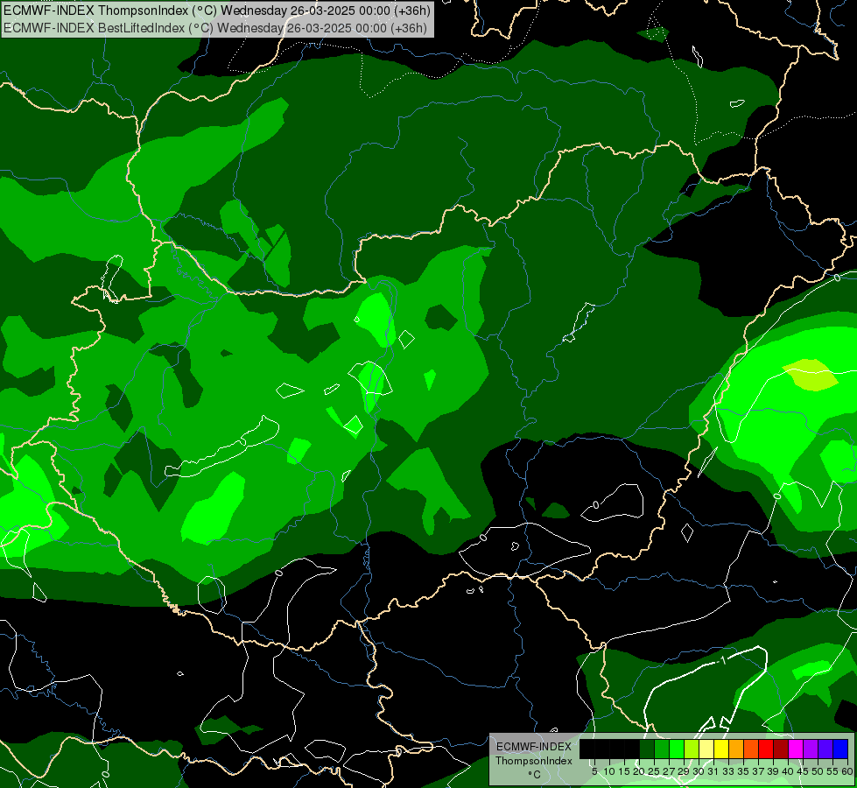This screenshot has width=857, height=788.
Task: Click the ThompsonIndex label in legend
Action: click(x=534, y=761)
